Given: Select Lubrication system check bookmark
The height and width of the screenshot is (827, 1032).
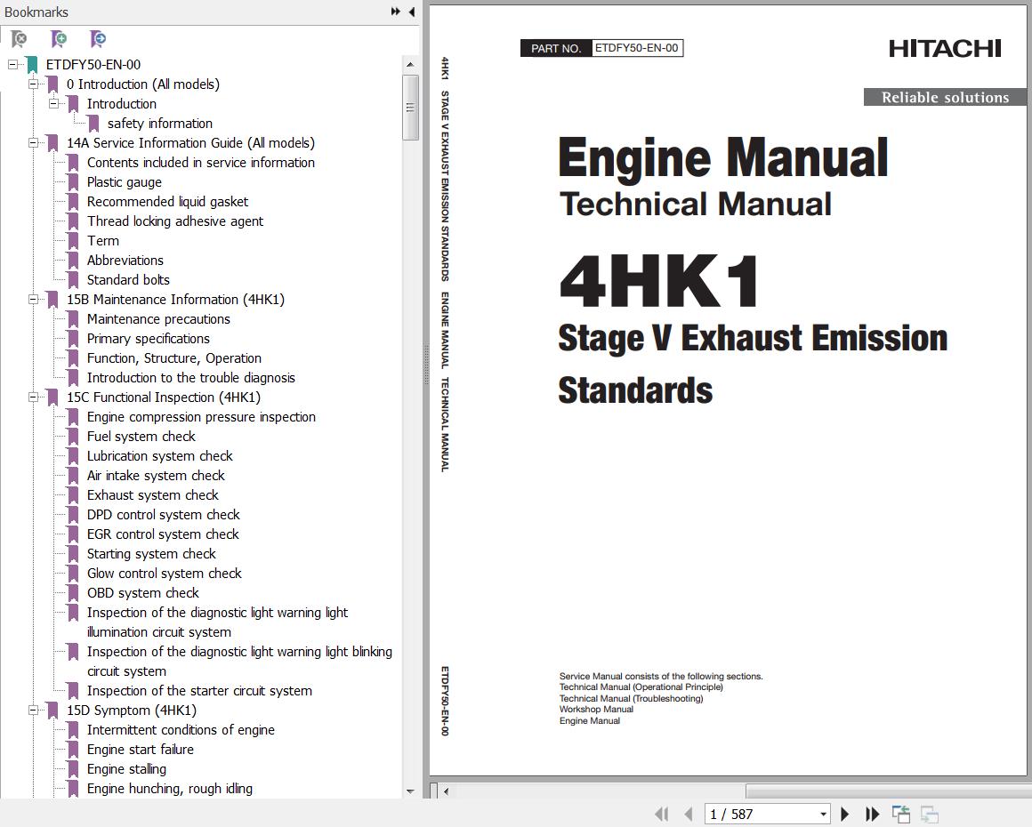Looking at the screenshot, I should point(160,456).
